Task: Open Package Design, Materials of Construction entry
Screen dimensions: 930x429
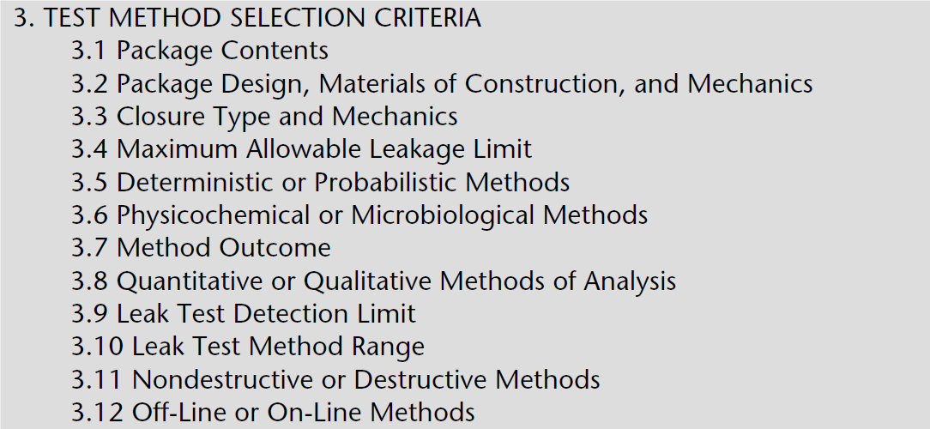Action: (442, 84)
